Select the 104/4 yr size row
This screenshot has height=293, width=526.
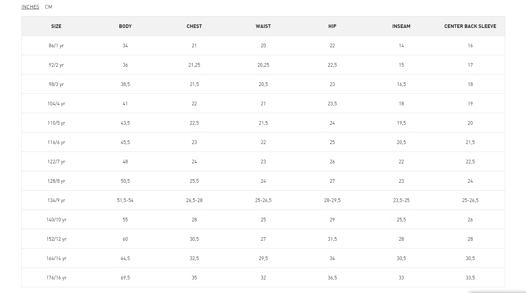pos(263,104)
